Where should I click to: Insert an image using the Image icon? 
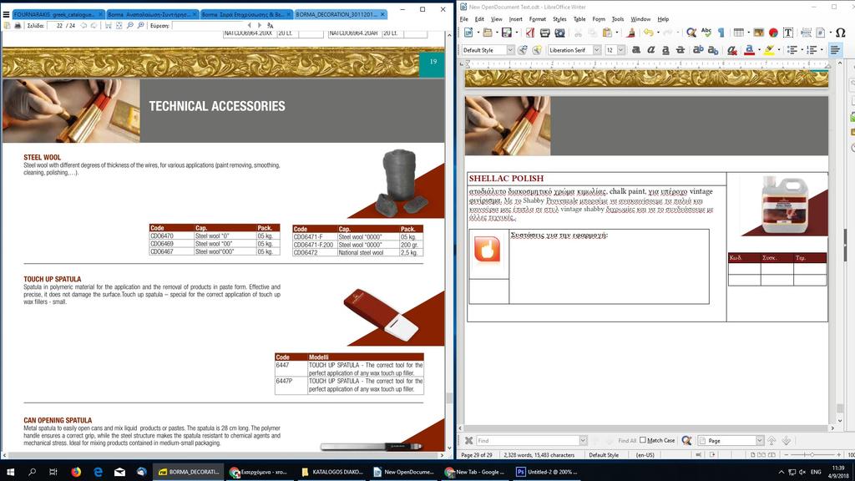758,33
